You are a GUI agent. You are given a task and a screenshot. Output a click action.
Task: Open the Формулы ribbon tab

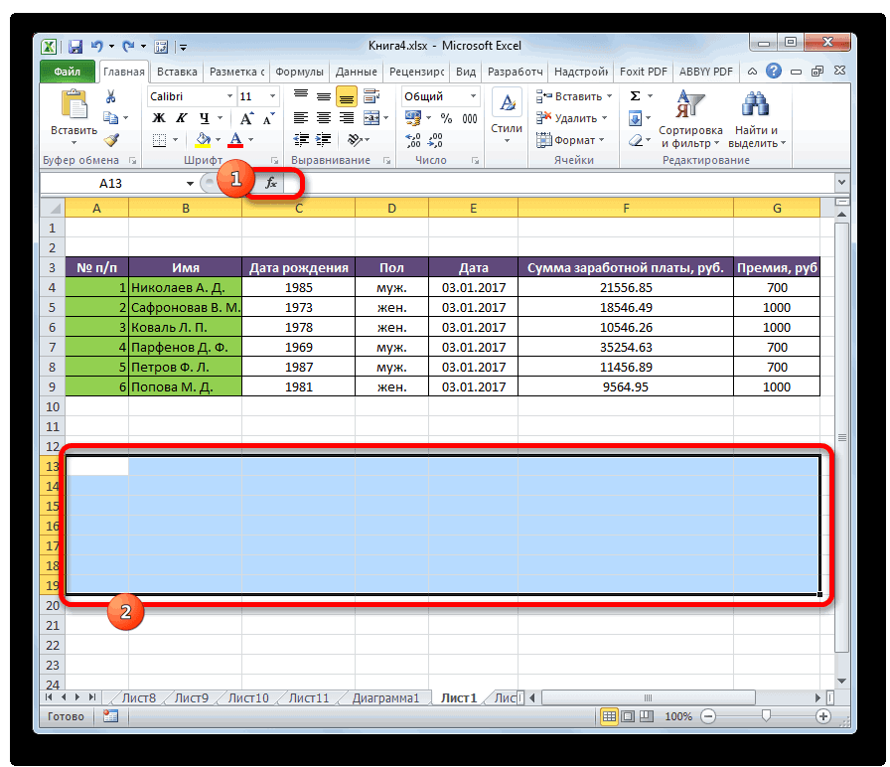pos(299,72)
